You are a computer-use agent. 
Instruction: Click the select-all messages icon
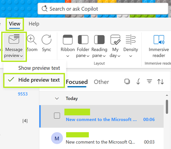(127, 81)
